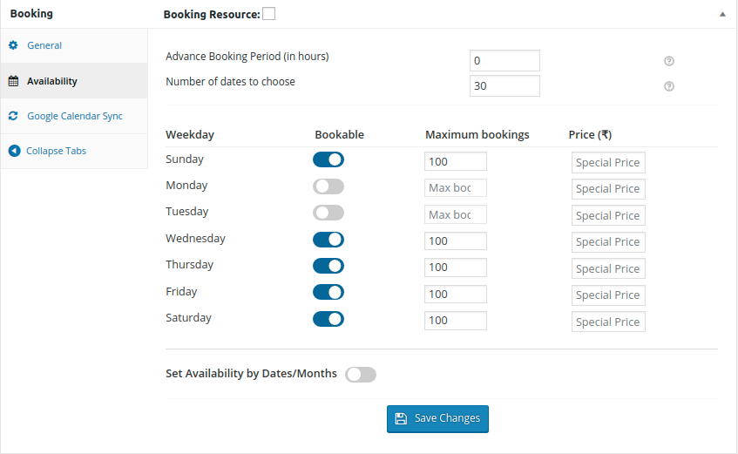The width and height of the screenshot is (738, 454).
Task: Open the General tab
Action: (74, 45)
